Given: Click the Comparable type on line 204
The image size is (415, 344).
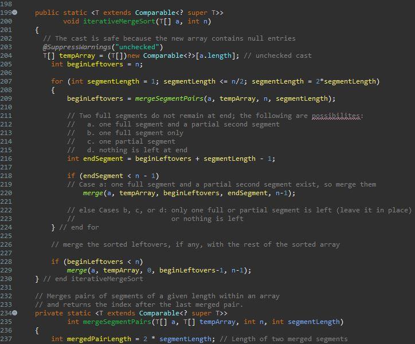Looking at the screenshot, I should [x=163, y=56].
